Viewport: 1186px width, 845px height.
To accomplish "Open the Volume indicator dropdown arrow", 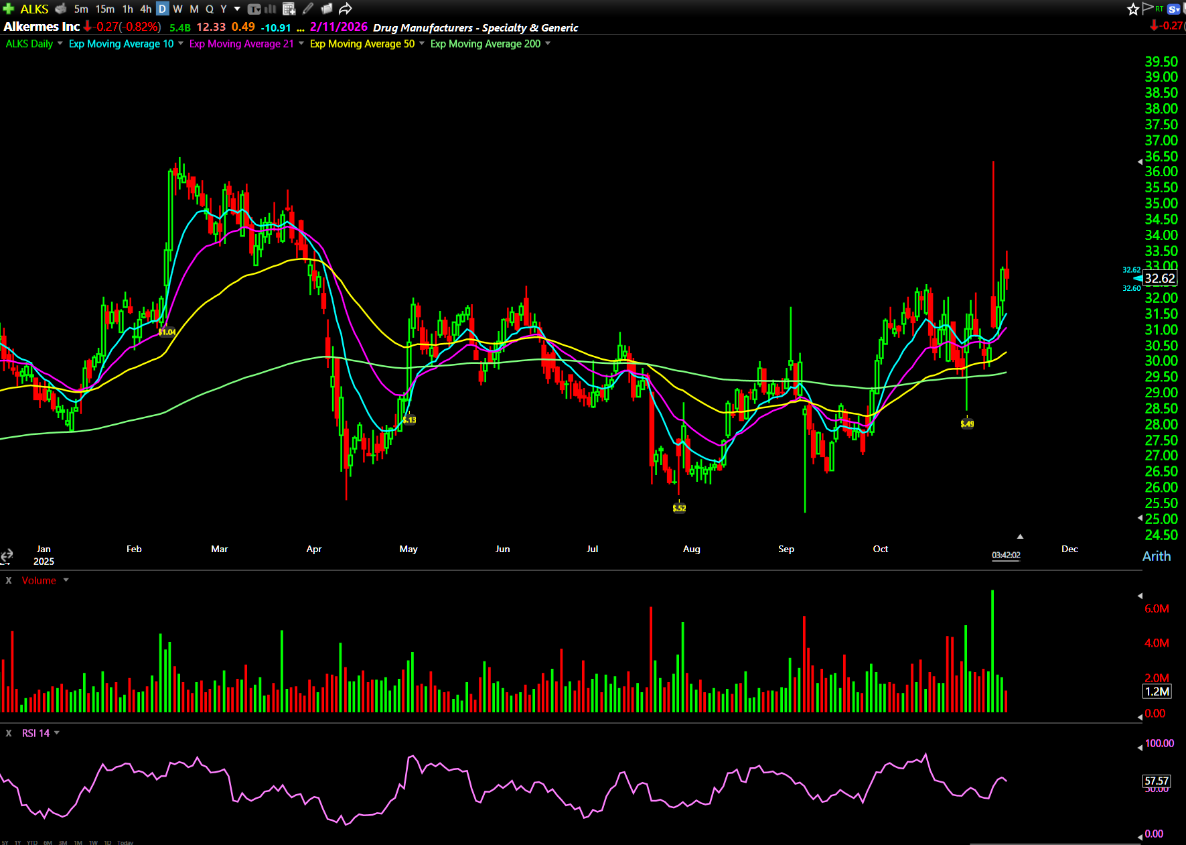I will tap(66, 580).
